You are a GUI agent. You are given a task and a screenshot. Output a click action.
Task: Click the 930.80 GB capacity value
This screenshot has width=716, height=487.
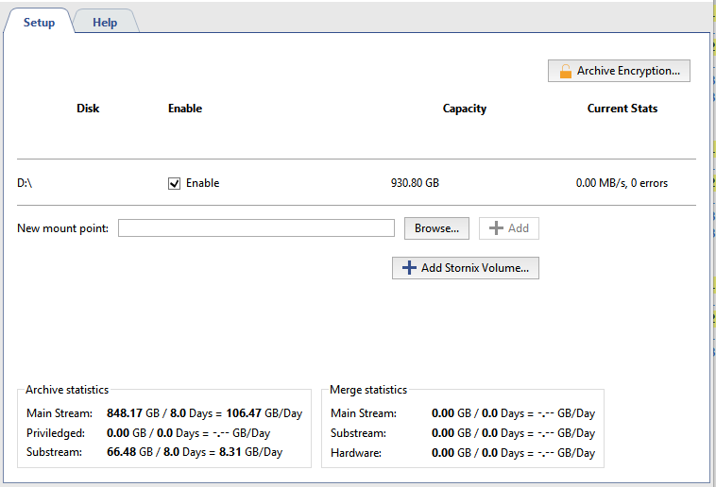[415, 183]
